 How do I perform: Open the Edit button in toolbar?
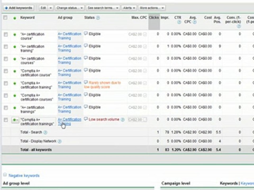[43, 8]
